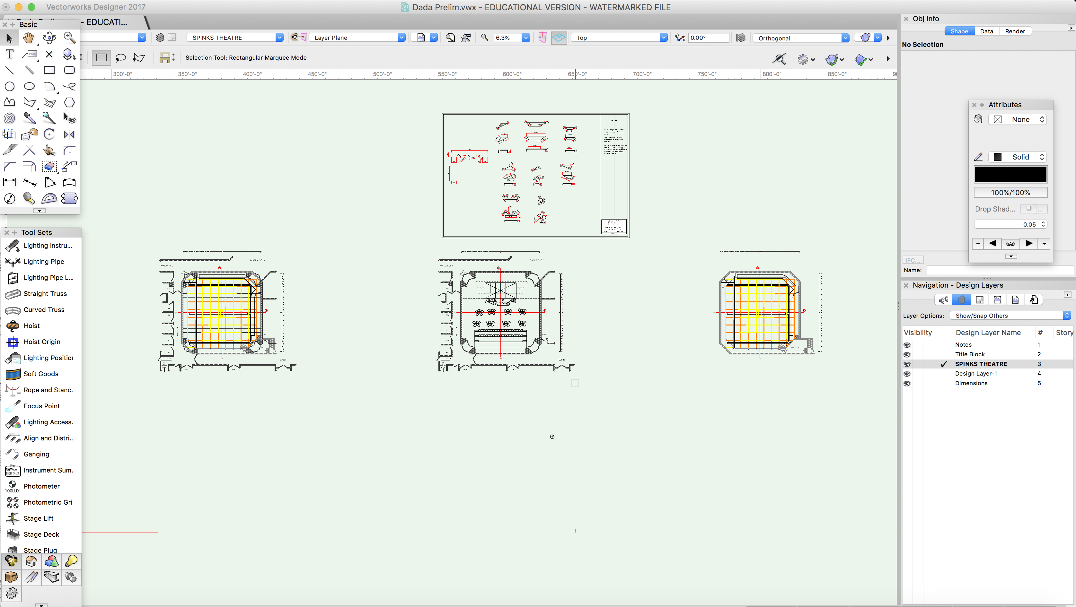Select the Hoist tool
Viewport: 1076px width, 607px height.
(x=12, y=325)
